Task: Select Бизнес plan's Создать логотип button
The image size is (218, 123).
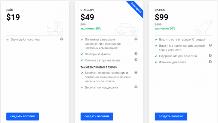Action: [x=171, y=116]
